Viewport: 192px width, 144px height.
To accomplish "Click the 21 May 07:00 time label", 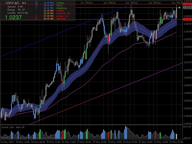I will point(130,142).
